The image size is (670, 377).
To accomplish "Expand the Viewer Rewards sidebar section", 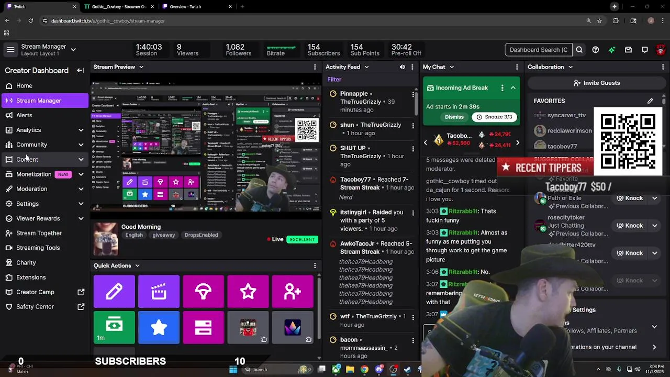I will pyautogui.click(x=81, y=218).
